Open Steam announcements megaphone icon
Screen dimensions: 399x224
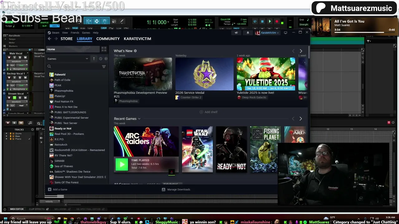click(236, 33)
